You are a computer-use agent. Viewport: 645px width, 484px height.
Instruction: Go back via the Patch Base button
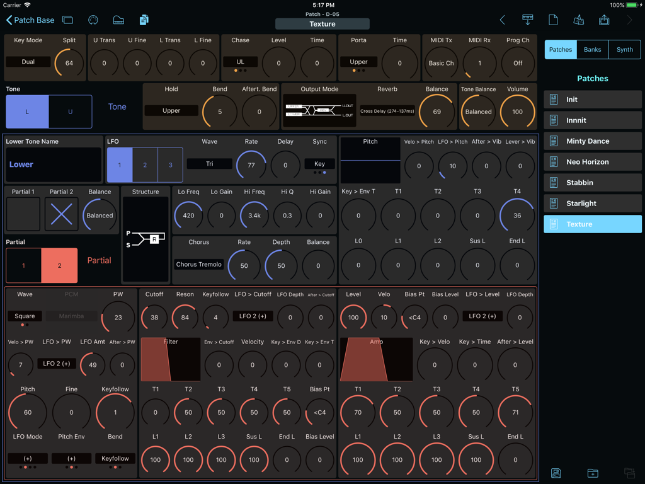tap(30, 20)
